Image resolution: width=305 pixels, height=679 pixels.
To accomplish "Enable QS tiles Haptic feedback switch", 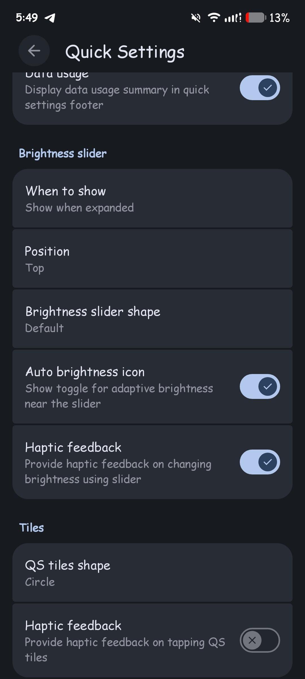I will 260,640.
